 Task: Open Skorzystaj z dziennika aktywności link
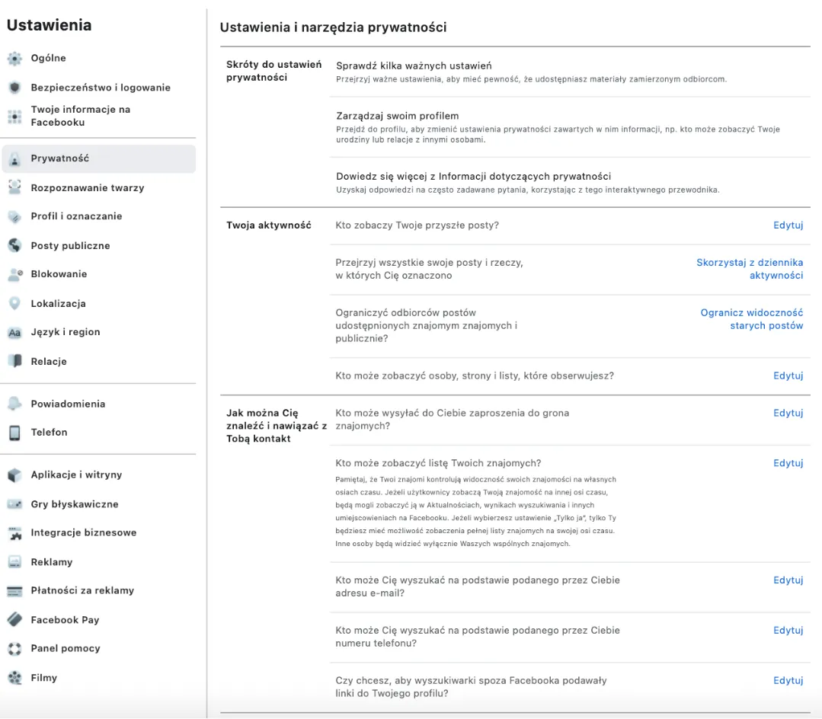pyautogui.click(x=750, y=269)
